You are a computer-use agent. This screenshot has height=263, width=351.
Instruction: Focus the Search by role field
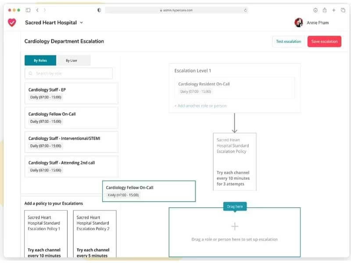coord(69,73)
